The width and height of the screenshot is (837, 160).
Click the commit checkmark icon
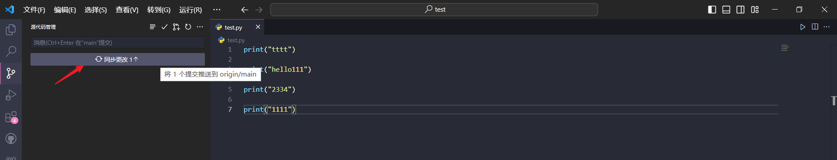164,27
